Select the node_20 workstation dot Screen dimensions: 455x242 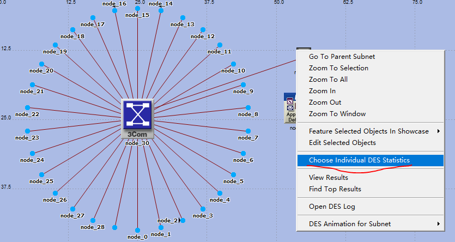42,64
